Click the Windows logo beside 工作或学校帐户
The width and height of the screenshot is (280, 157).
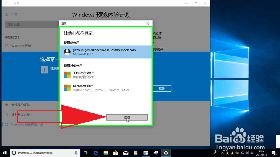pyautogui.click(x=67, y=75)
